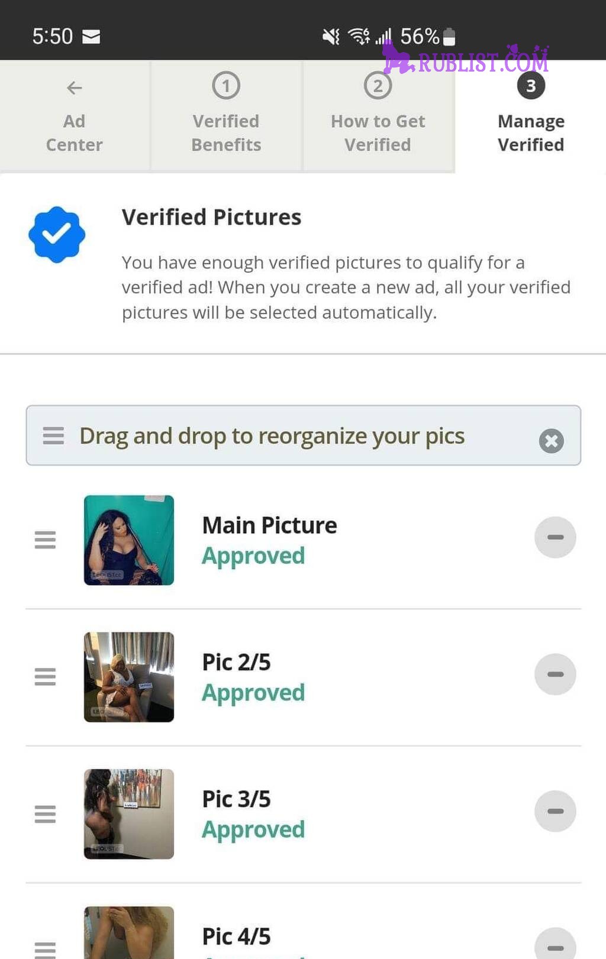The image size is (606, 959).
Task: Click the drag handle for Pic 2/5
Action: click(45, 676)
